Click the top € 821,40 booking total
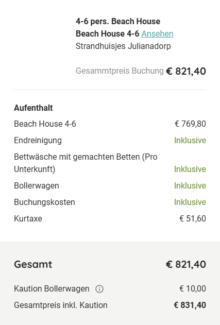 tap(186, 71)
